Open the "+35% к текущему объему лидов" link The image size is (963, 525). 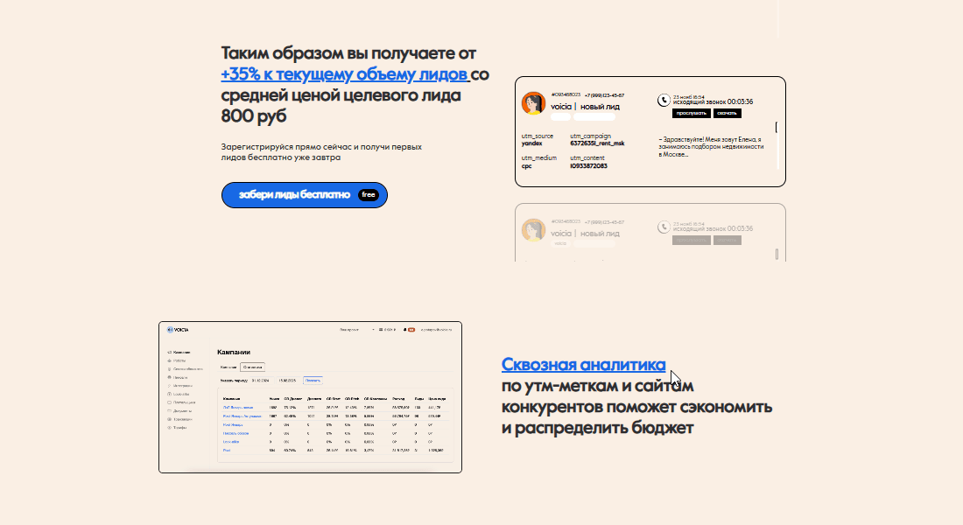pos(345,74)
